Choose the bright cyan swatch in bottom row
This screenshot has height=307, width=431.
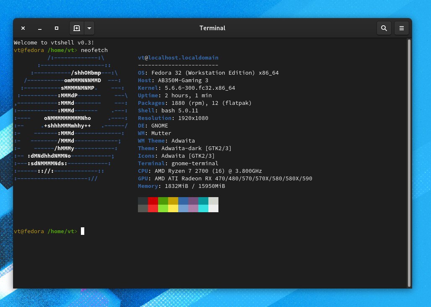pyautogui.click(x=203, y=208)
